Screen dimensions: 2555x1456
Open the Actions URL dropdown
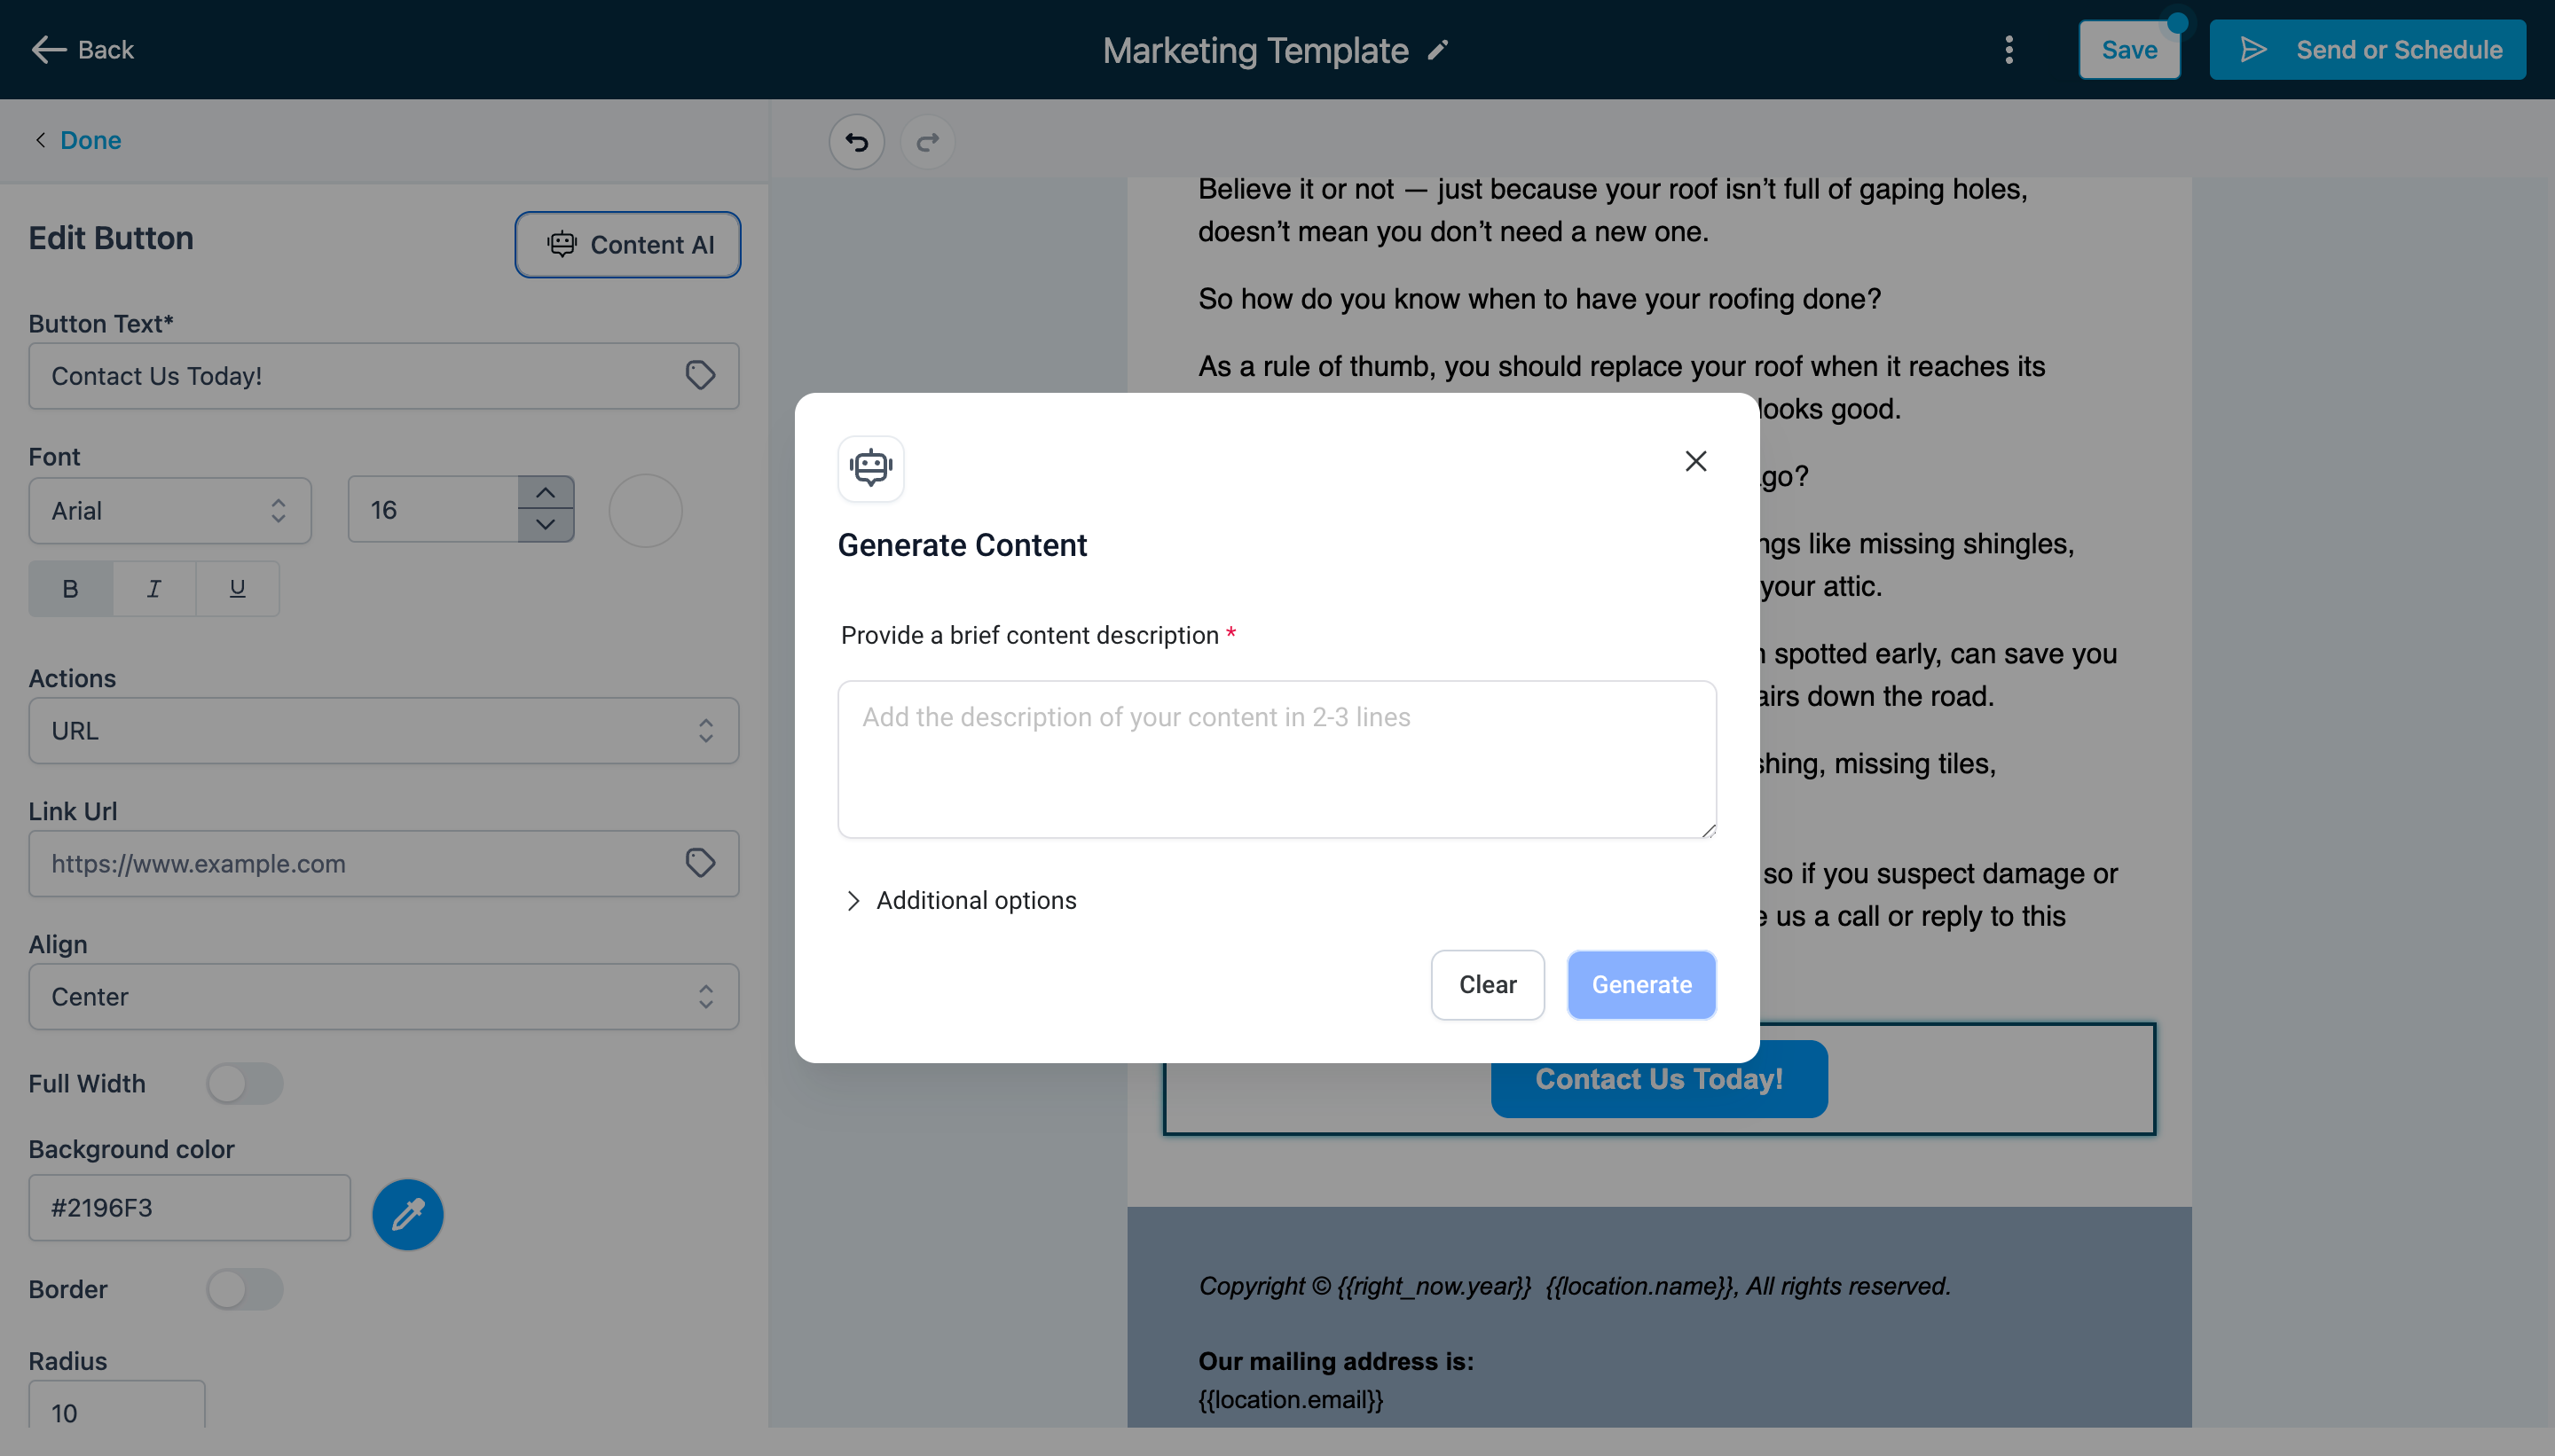click(x=384, y=731)
